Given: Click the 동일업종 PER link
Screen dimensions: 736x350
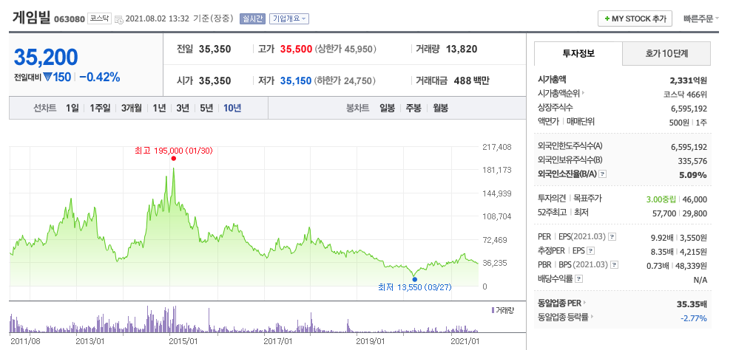Looking at the screenshot, I should coord(559,303).
